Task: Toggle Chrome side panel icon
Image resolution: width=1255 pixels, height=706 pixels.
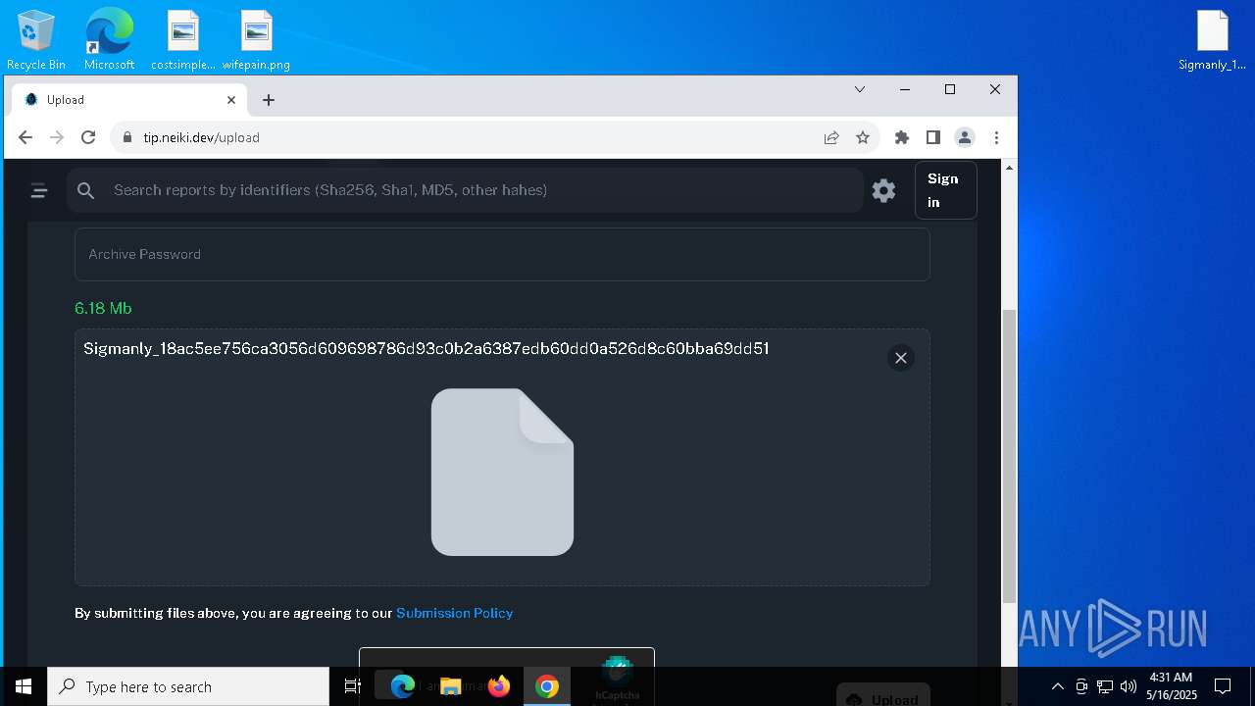Action: click(933, 137)
